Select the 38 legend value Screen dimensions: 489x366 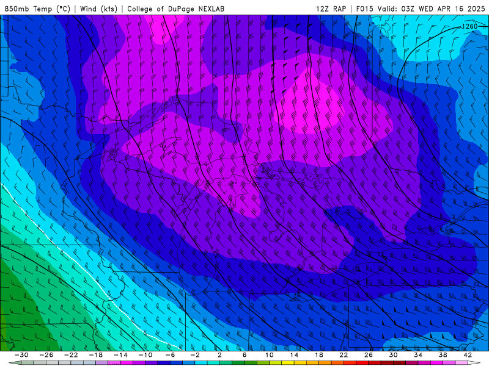click(443, 355)
